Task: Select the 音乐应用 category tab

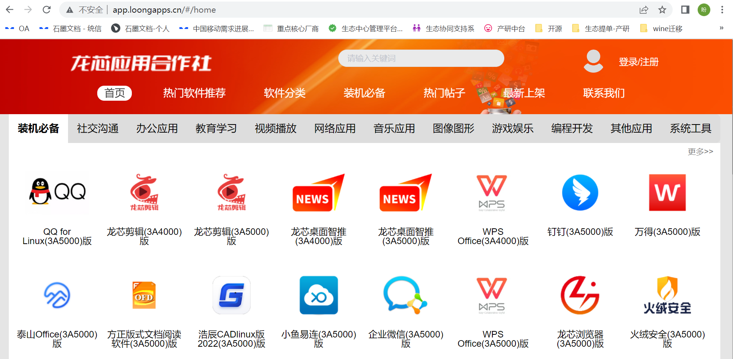Action: [x=394, y=128]
